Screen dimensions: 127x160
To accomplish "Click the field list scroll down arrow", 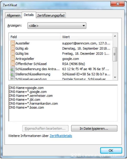I will 115,77.
